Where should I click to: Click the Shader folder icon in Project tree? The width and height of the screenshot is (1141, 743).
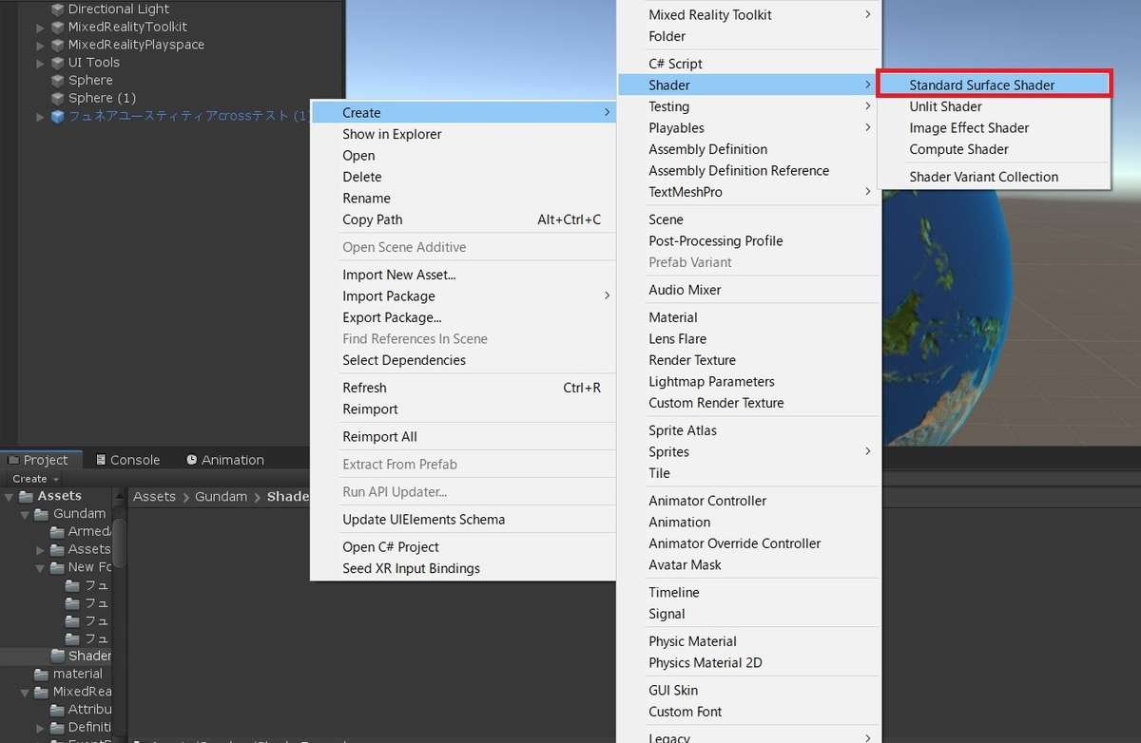pos(59,656)
